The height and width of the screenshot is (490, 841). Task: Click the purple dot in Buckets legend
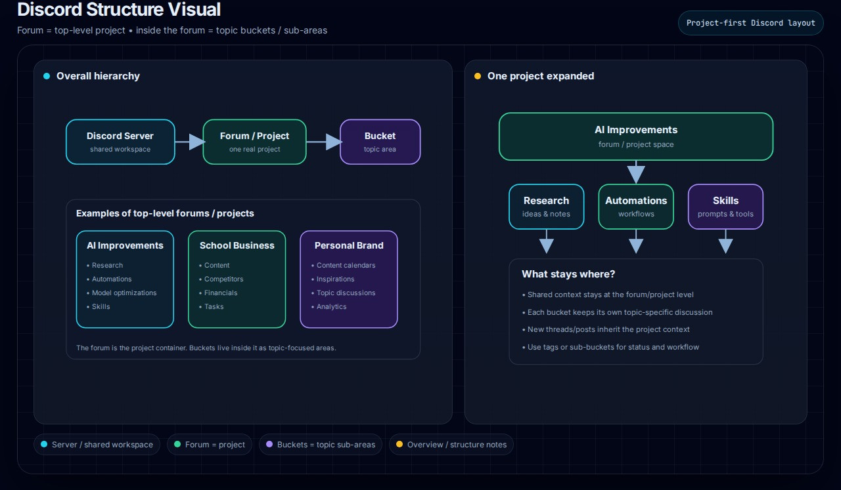click(x=269, y=444)
